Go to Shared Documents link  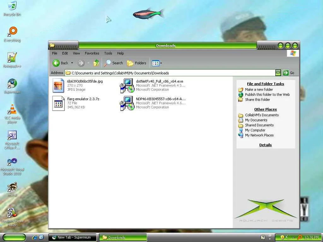[x=259, y=125]
